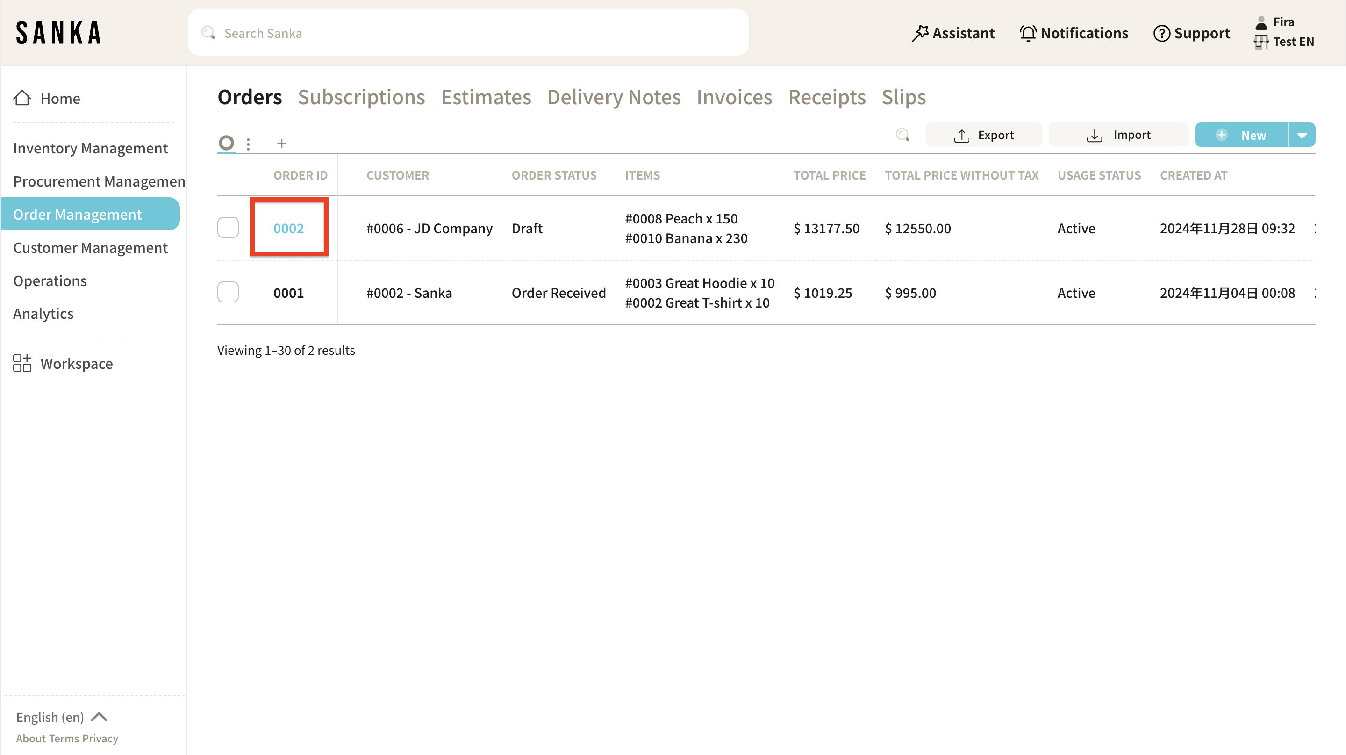Switch to the Subscriptions tab

361,97
